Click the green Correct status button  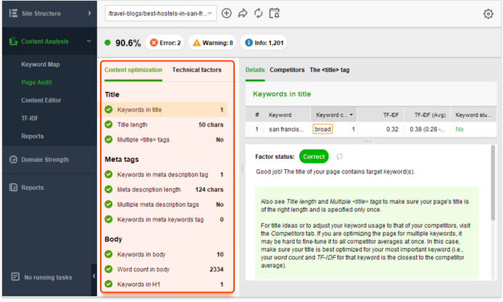[x=313, y=156]
